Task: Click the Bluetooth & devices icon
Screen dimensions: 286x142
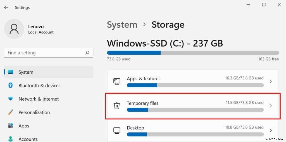Action: (x=11, y=85)
